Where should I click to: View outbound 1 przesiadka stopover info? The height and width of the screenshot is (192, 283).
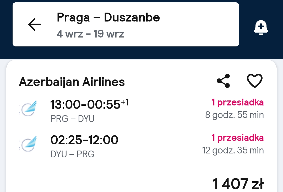pyautogui.click(x=237, y=103)
